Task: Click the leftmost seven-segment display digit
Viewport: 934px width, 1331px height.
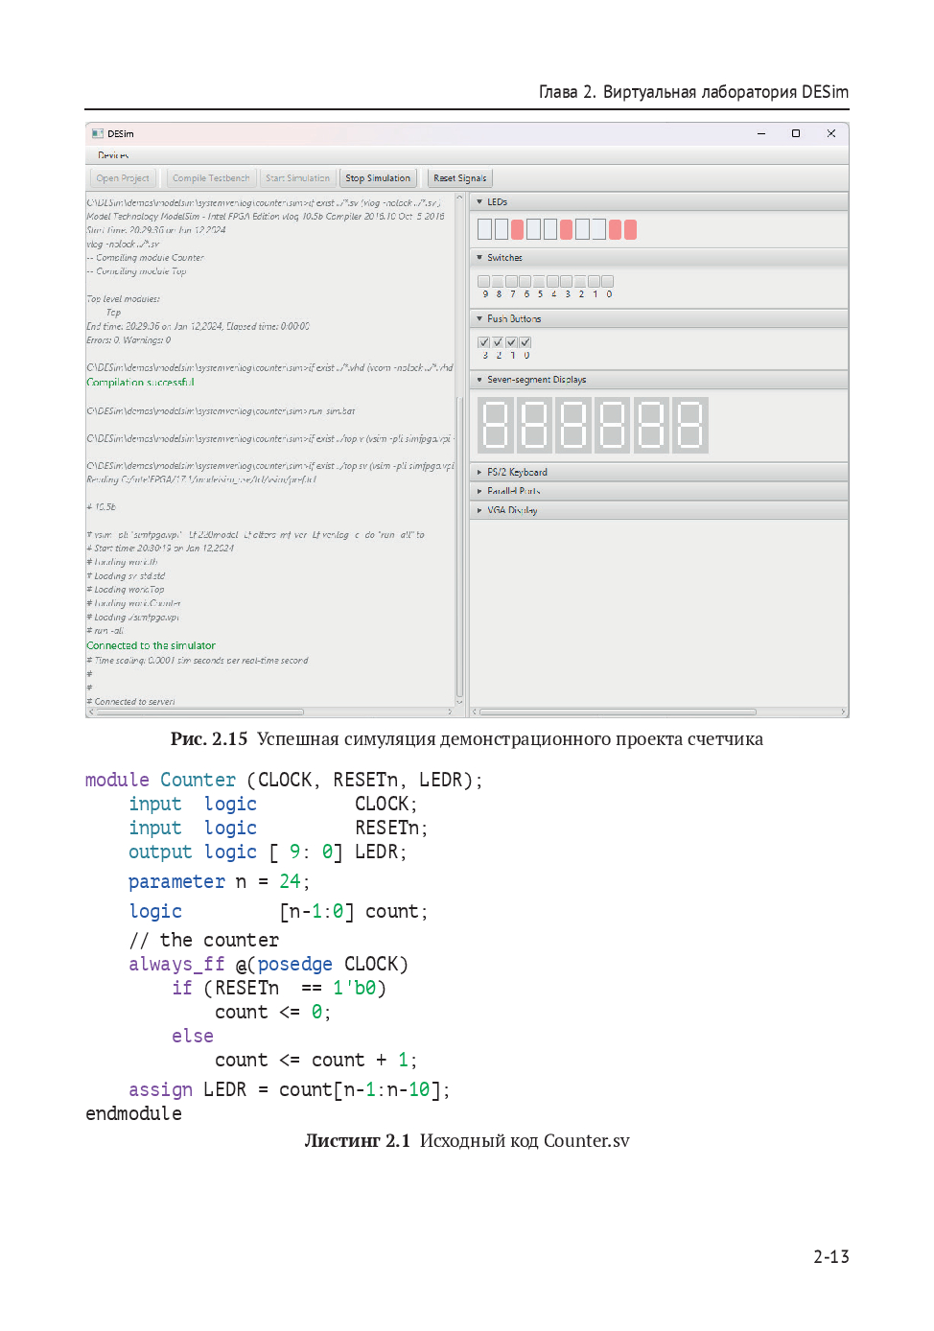Action: [x=496, y=425]
